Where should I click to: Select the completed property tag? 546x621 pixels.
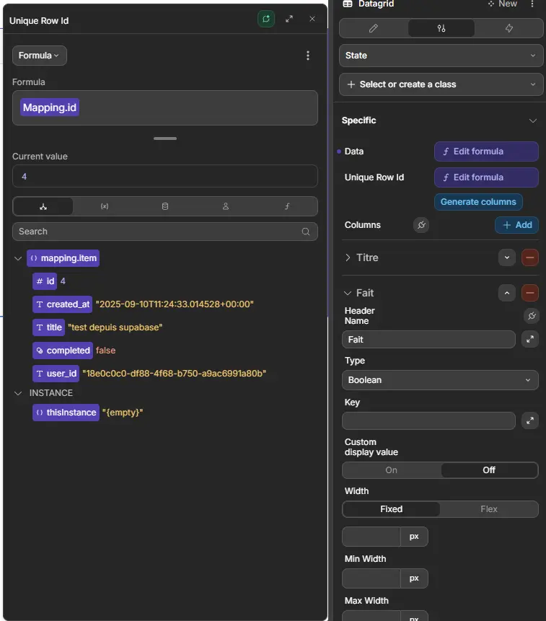(x=63, y=351)
